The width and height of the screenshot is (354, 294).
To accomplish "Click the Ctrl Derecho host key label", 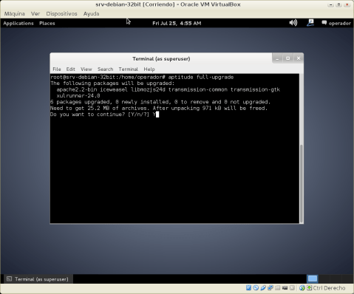I will point(329,288).
